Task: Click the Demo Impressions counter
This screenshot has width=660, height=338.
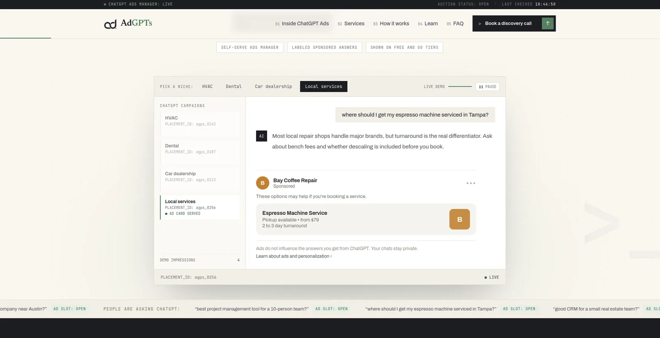Action: (x=200, y=260)
